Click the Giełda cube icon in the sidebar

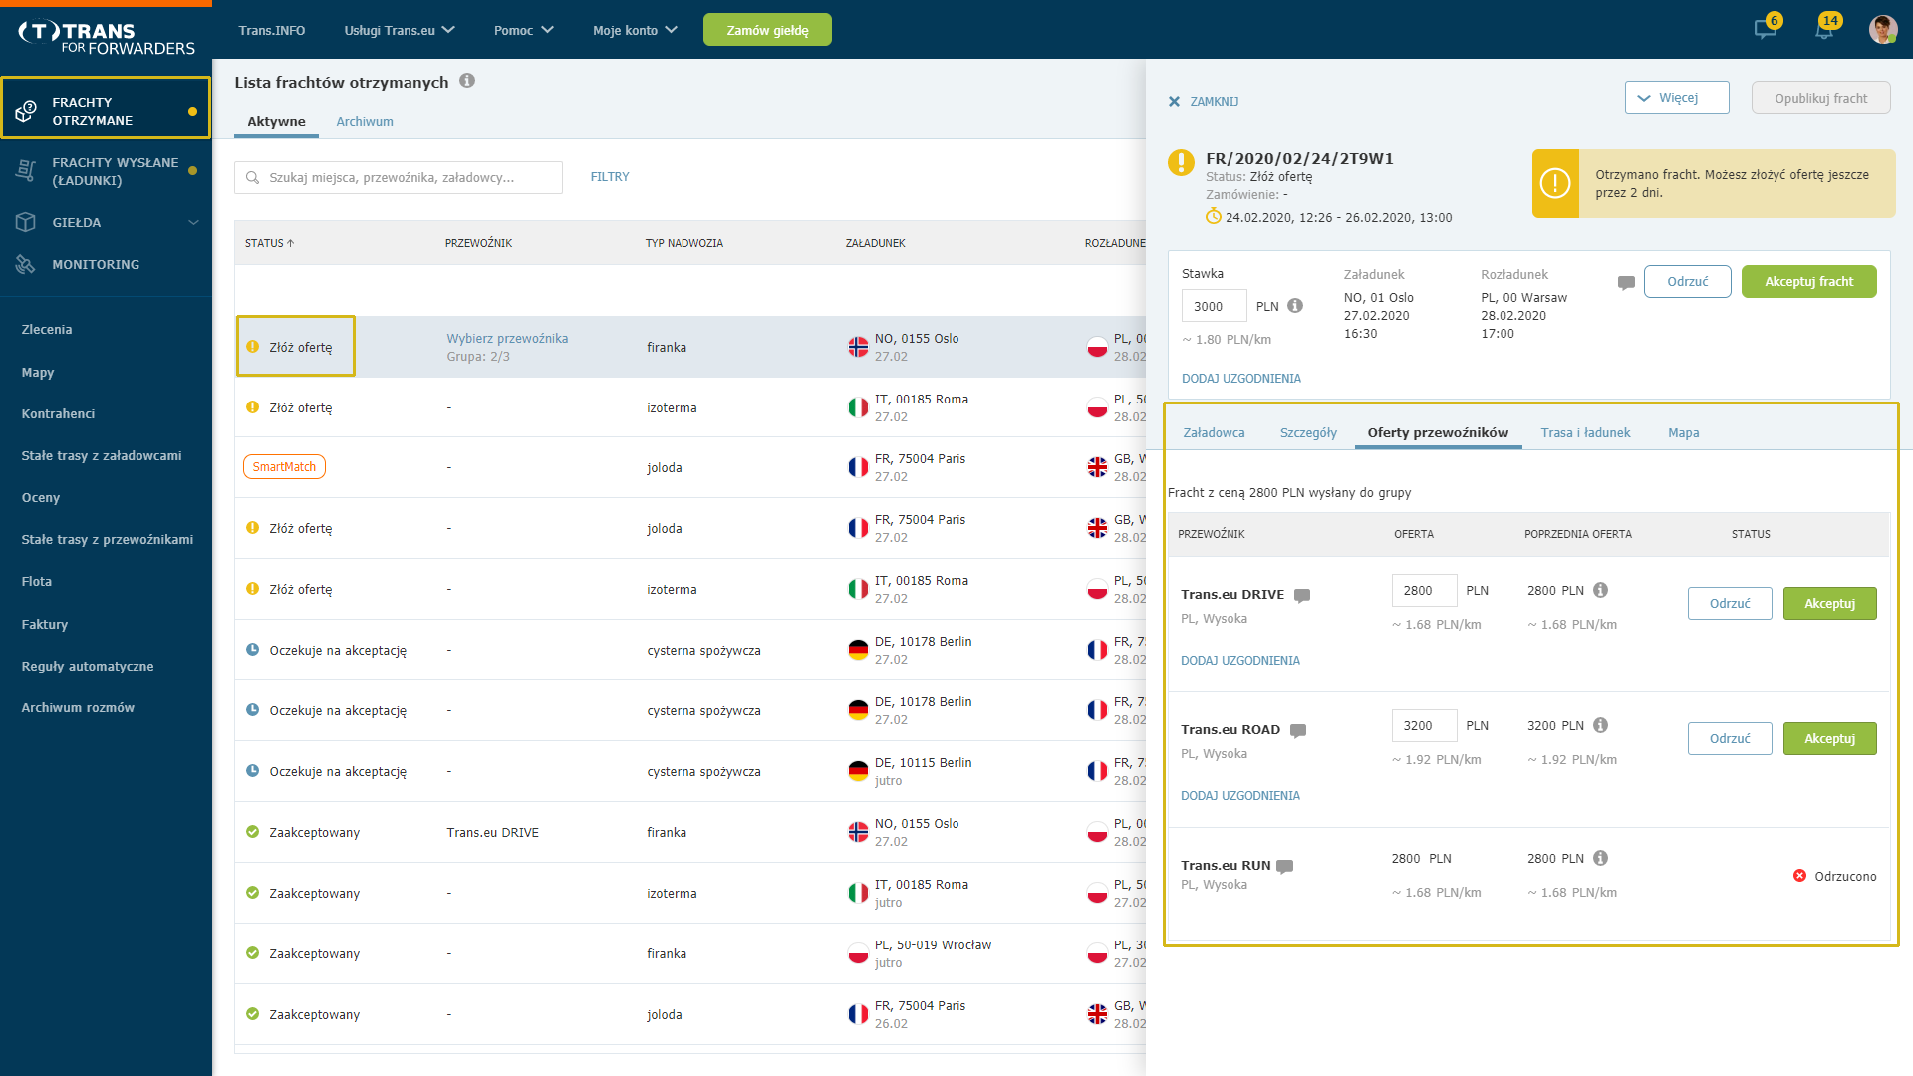26,222
